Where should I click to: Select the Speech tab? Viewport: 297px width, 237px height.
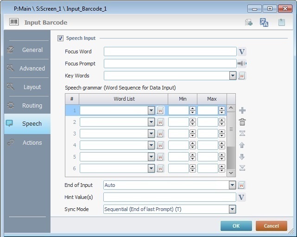pos(27,124)
